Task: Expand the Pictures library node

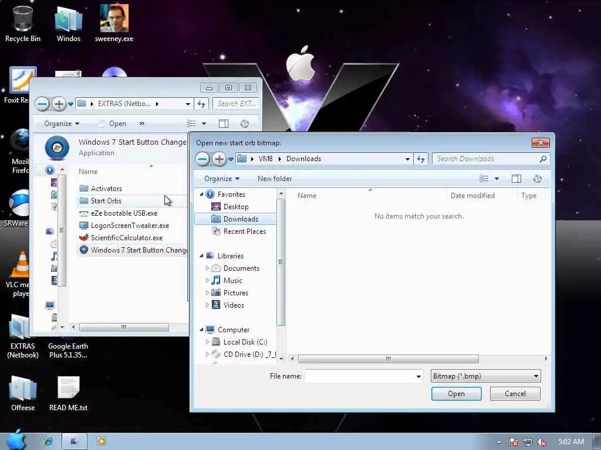Action: (207, 293)
